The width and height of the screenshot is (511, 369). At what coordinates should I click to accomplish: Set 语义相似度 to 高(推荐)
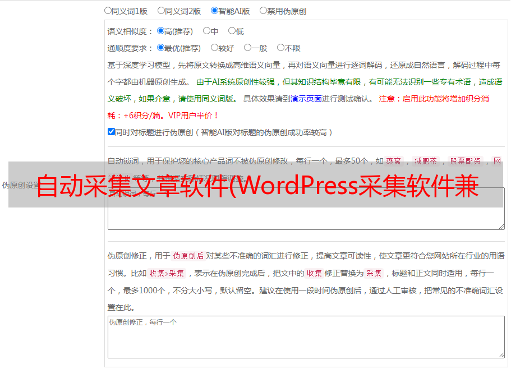[x=160, y=31]
